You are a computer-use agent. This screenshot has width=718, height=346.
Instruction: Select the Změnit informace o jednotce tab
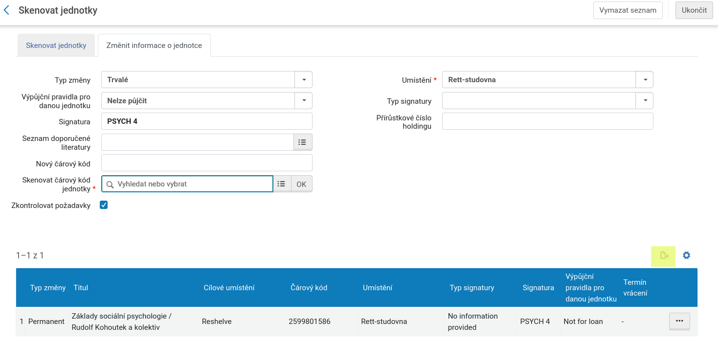click(x=154, y=46)
